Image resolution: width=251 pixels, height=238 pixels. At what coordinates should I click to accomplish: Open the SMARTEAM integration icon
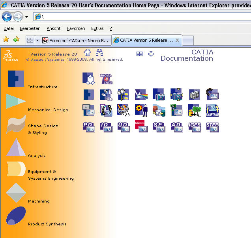pos(212,110)
